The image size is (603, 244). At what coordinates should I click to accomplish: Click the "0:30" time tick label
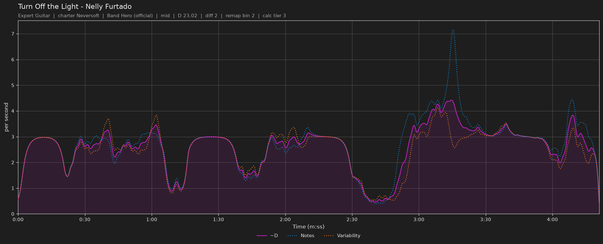85,220
